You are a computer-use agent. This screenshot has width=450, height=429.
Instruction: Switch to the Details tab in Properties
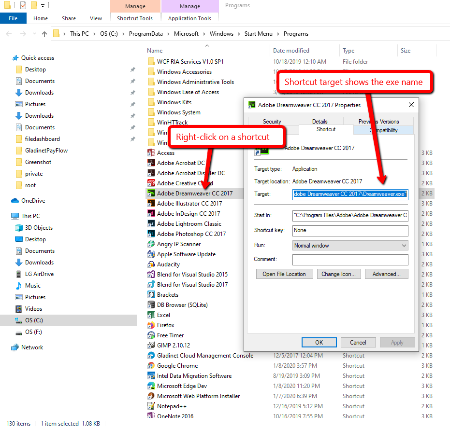[x=319, y=121]
